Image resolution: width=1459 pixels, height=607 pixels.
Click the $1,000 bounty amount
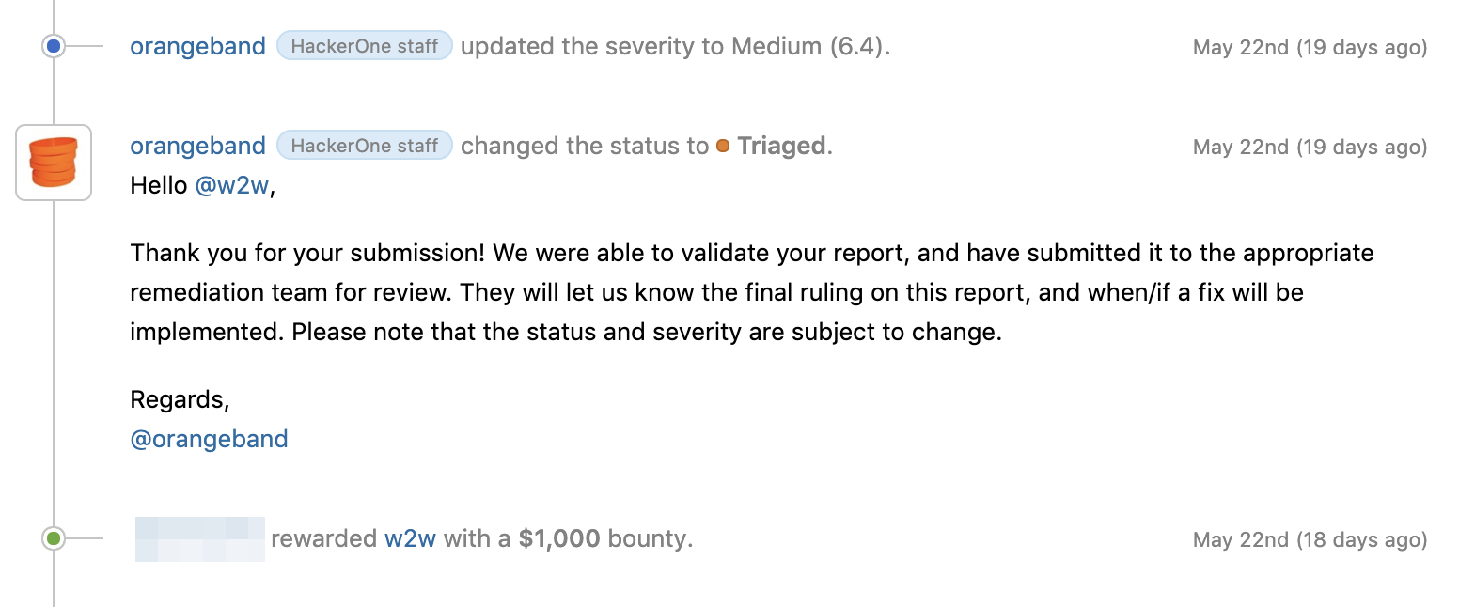coord(558,539)
